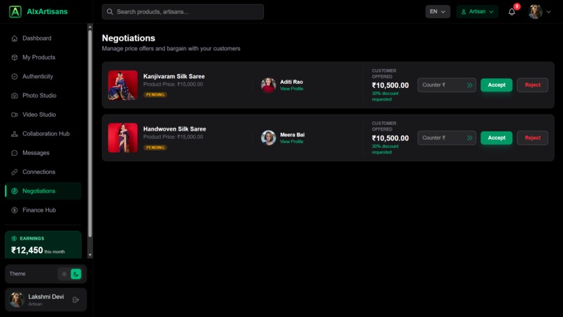Switch to dark theme moon button
Viewport: 563px width, 317px height.
pyautogui.click(x=75, y=274)
